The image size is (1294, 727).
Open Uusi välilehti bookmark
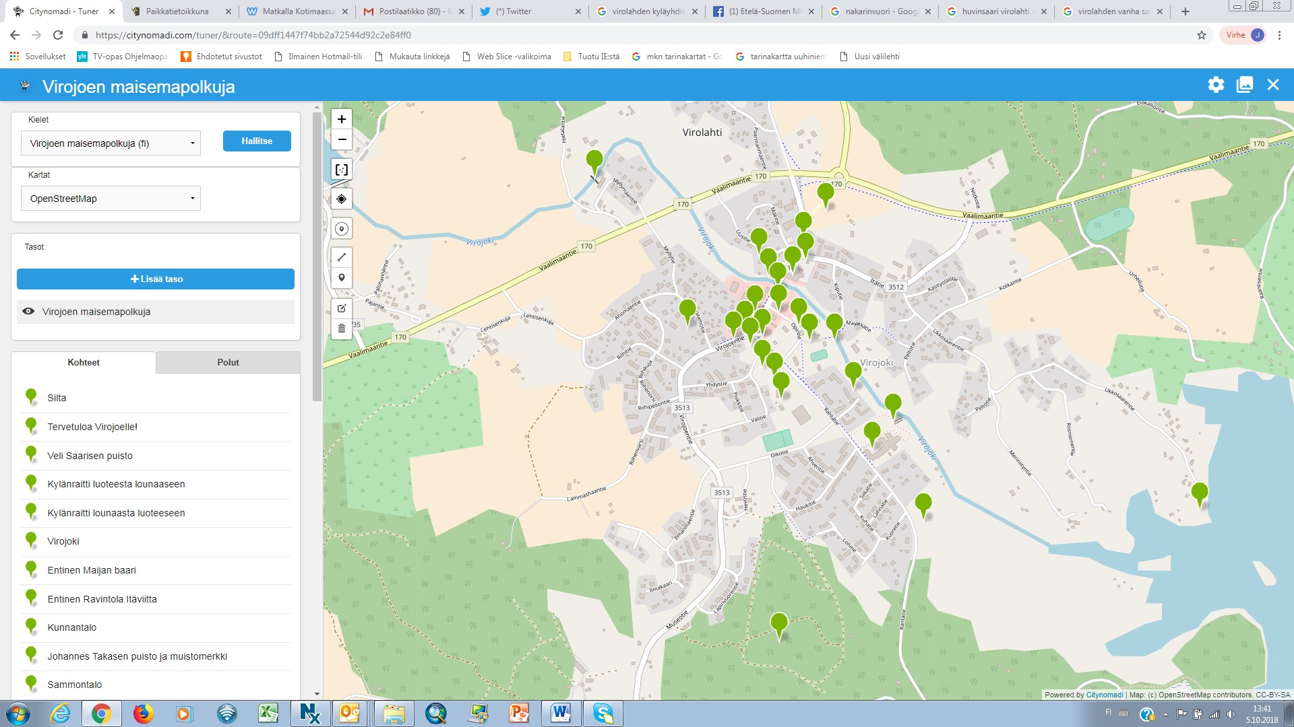pos(869,57)
